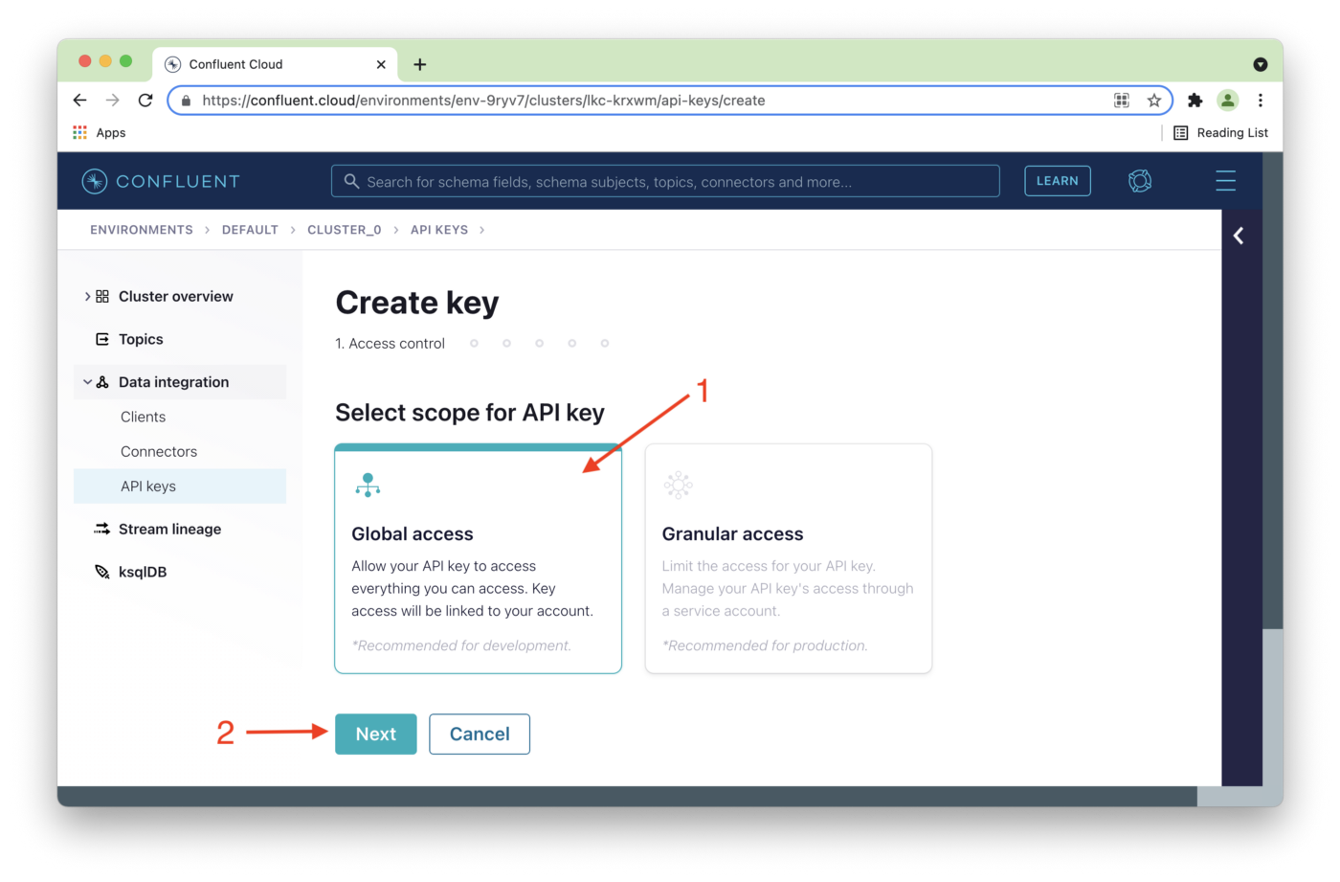Open the support lifebuoy icon
1340x882 pixels.
(x=1139, y=181)
